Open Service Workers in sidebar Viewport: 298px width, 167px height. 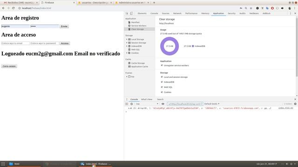[139, 26]
